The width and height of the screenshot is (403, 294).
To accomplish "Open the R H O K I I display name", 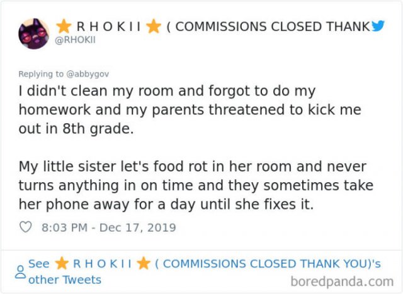I will point(108,26).
